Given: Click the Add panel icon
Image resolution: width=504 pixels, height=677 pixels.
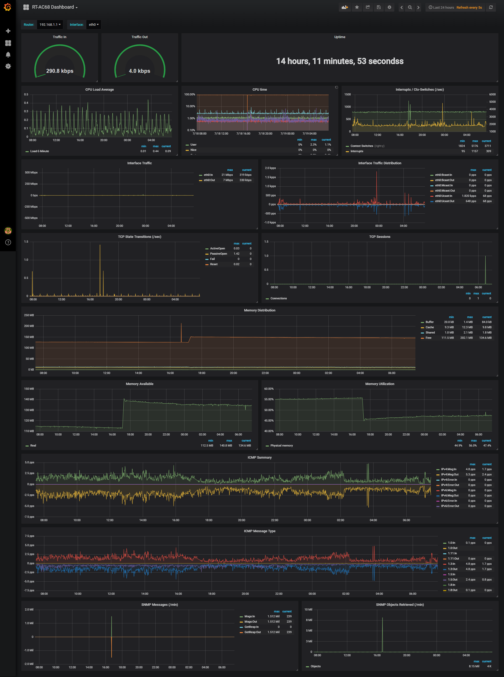Looking at the screenshot, I should 345,7.
